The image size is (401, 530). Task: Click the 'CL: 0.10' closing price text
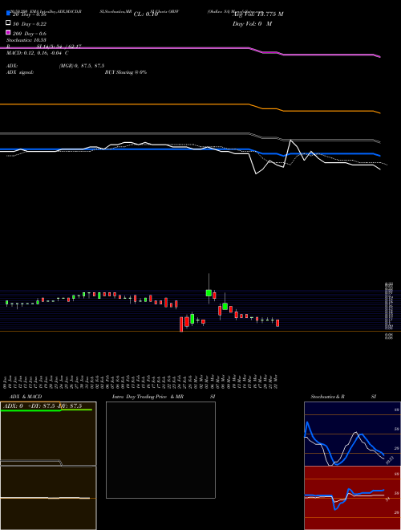click(x=146, y=14)
